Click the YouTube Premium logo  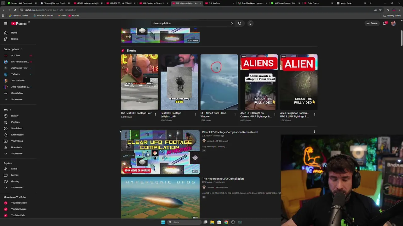pyautogui.click(x=20, y=23)
